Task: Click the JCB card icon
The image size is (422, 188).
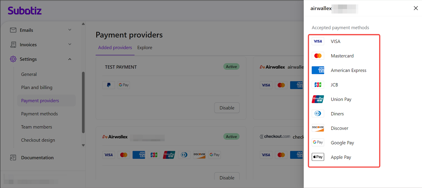Action: (318, 85)
